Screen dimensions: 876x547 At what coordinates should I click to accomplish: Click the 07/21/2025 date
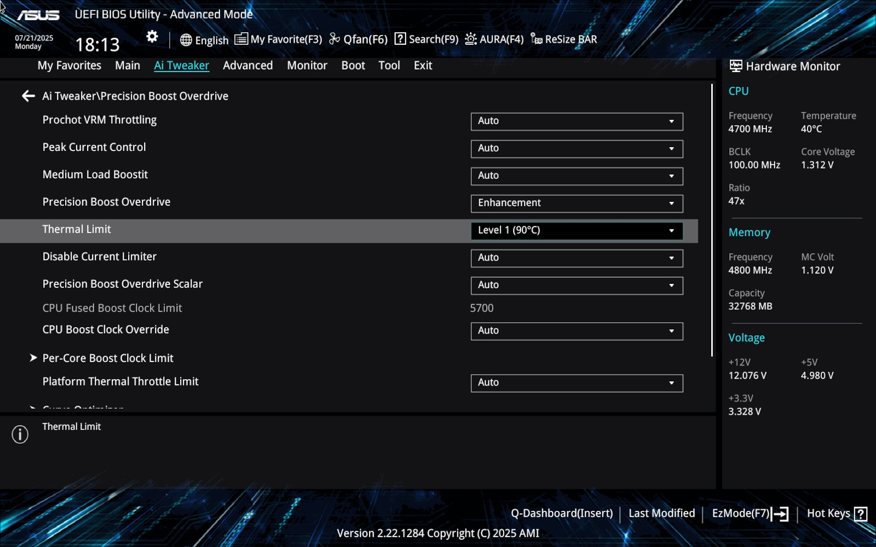(x=34, y=38)
